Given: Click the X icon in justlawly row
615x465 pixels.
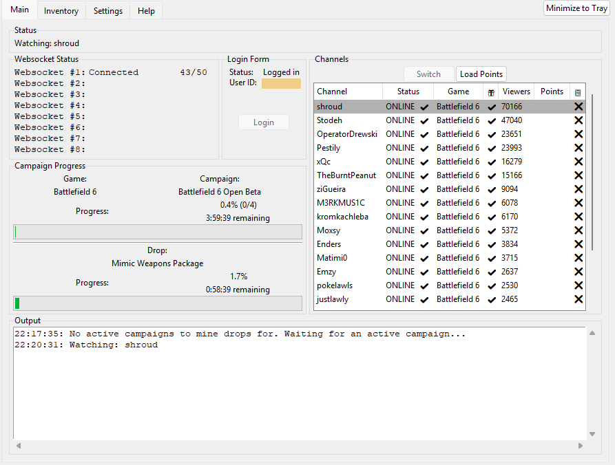Looking at the screenshot, I should click(x=578, y=299).
